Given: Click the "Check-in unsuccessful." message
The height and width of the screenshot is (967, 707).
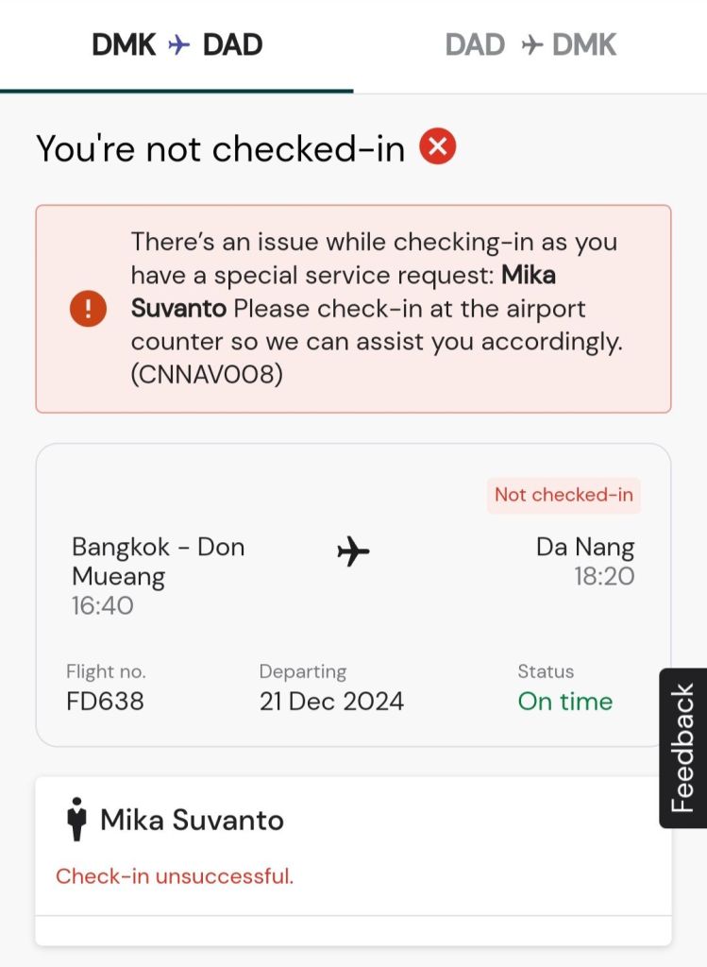Looking at the screenshot, I should point(175,876).
